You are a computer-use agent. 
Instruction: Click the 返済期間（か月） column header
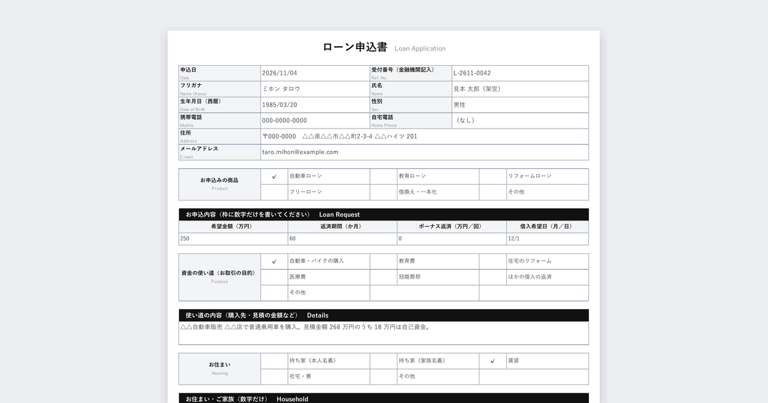342,226
